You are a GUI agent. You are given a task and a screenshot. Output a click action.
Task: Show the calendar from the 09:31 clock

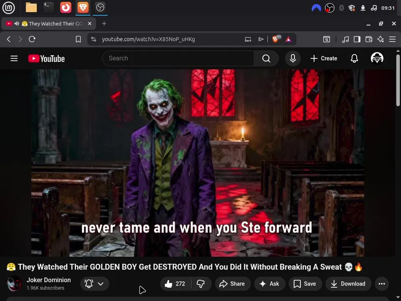[x=388, y=8]
